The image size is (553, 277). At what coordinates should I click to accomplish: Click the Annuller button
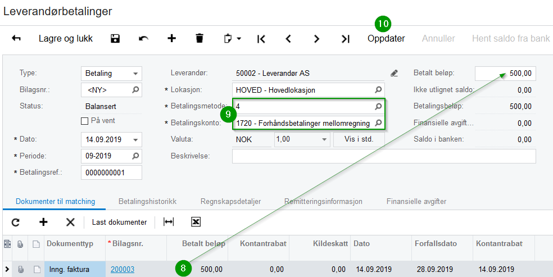(438, 38)
